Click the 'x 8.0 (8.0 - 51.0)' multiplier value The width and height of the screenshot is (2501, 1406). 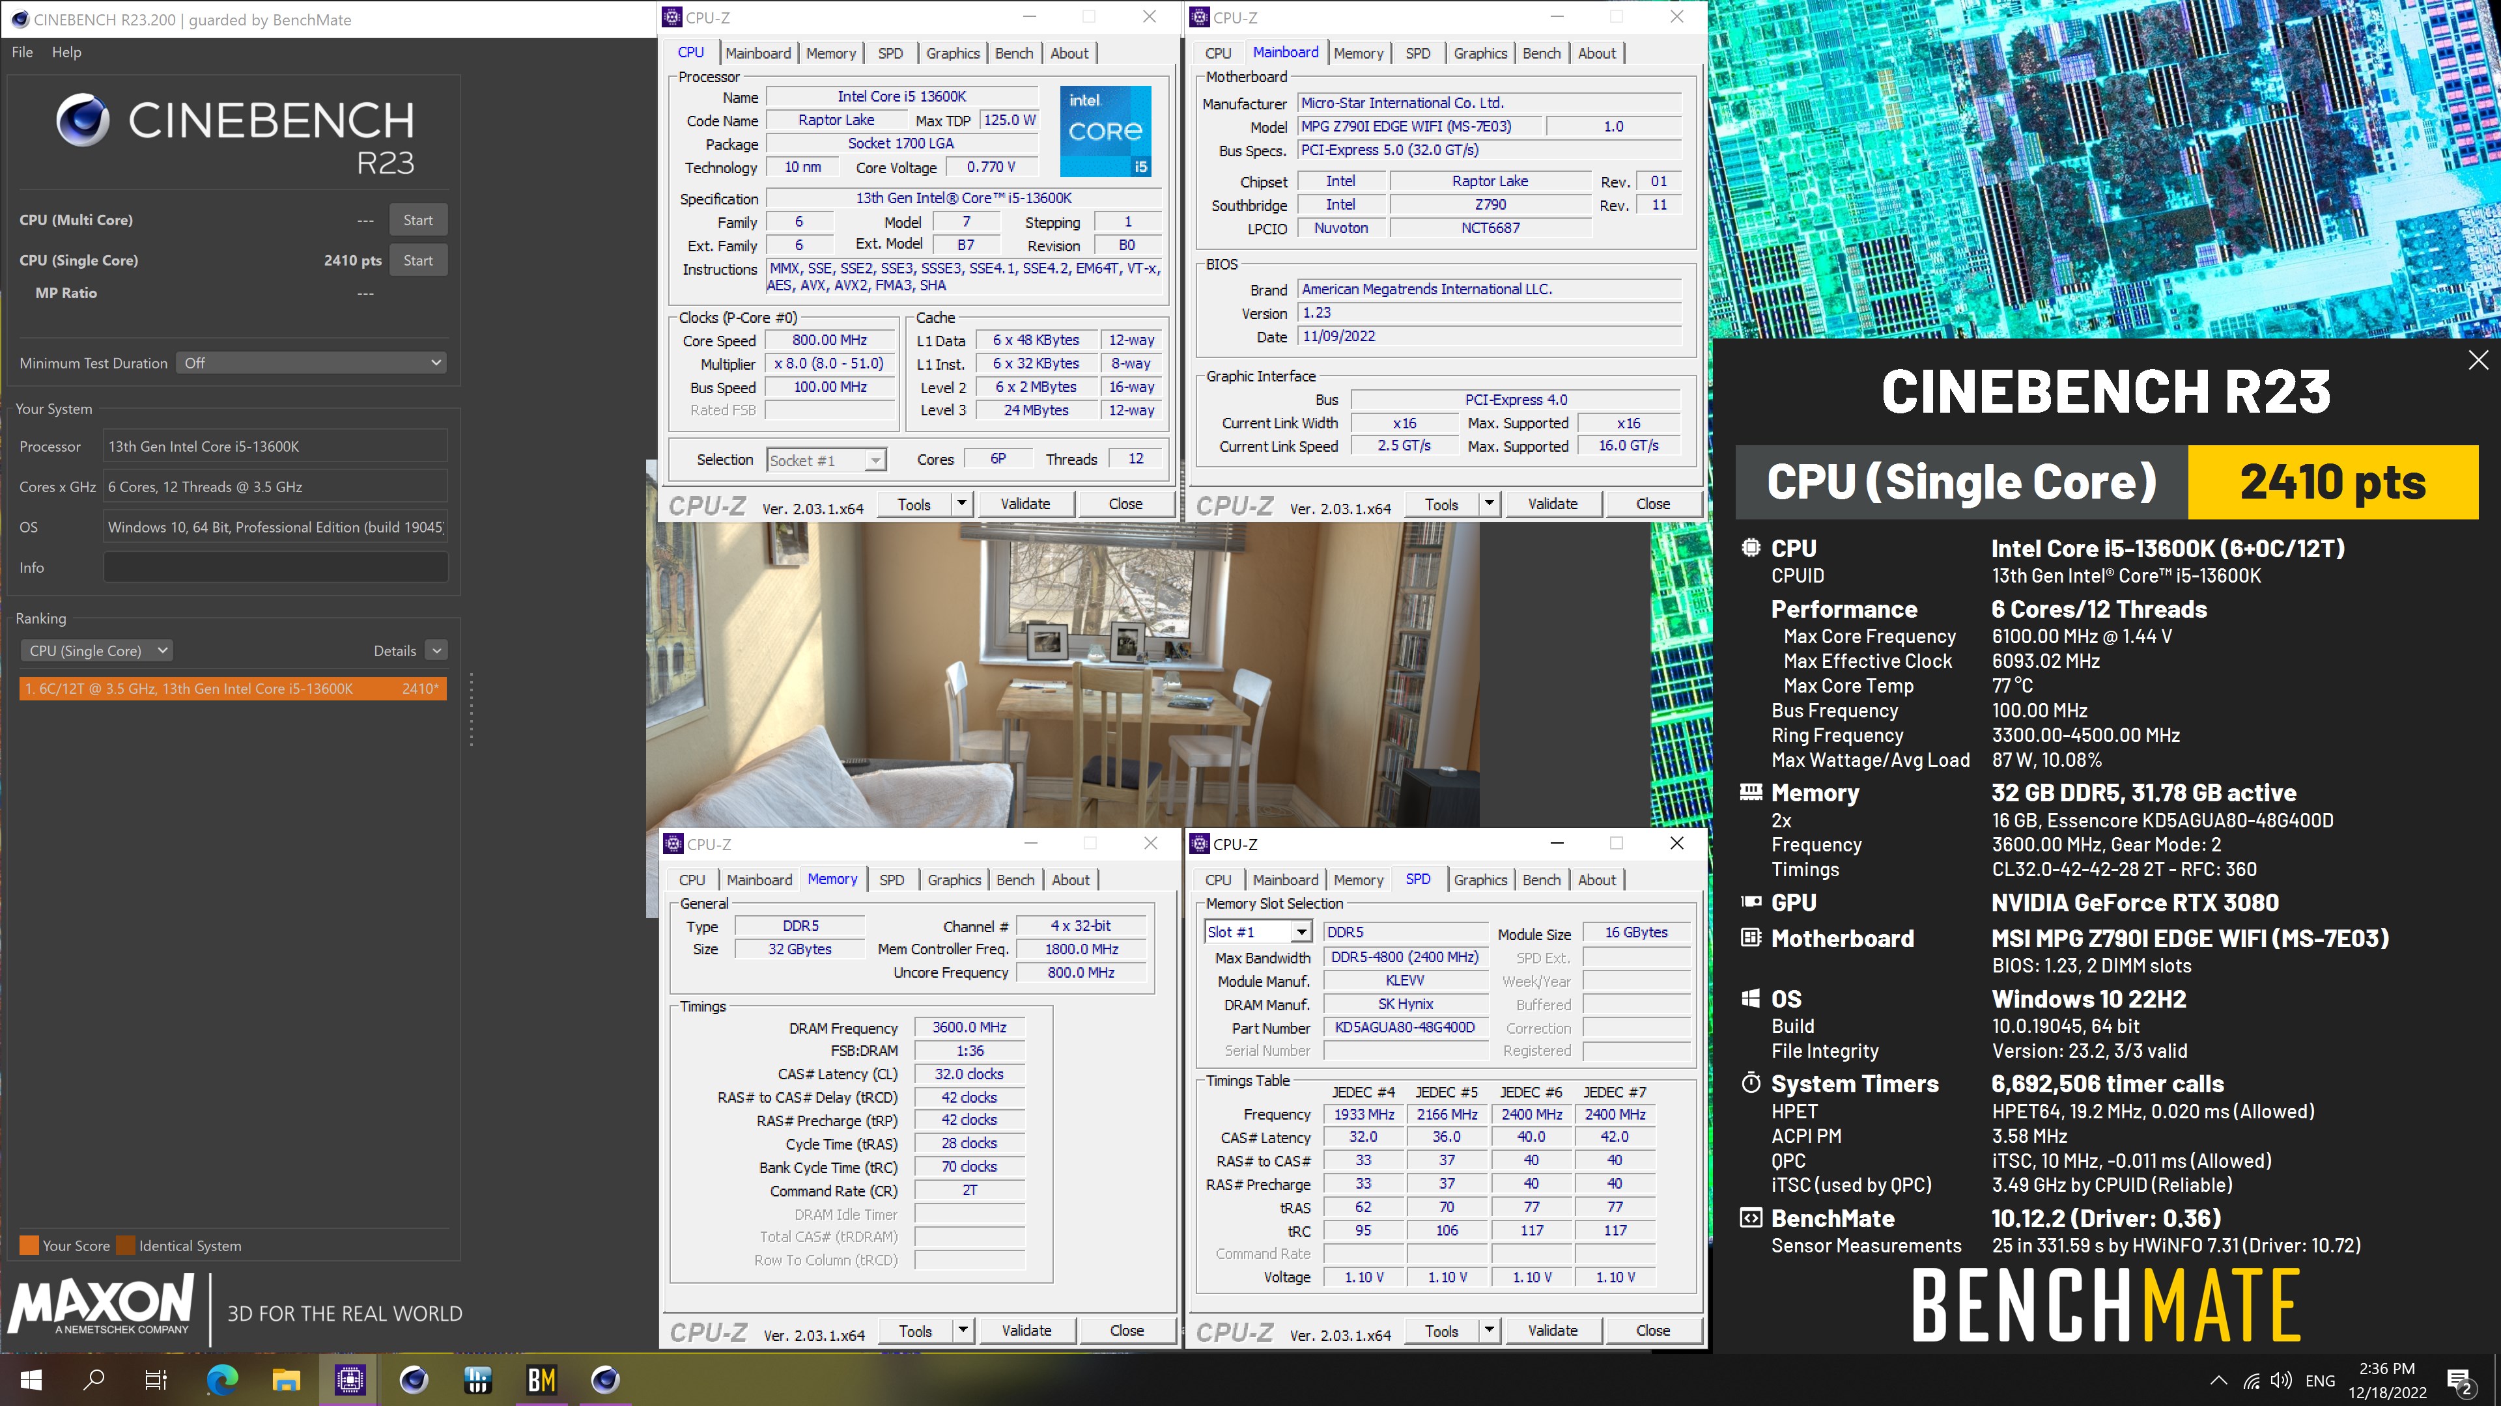pyautogui.click(x=829, y=363)
